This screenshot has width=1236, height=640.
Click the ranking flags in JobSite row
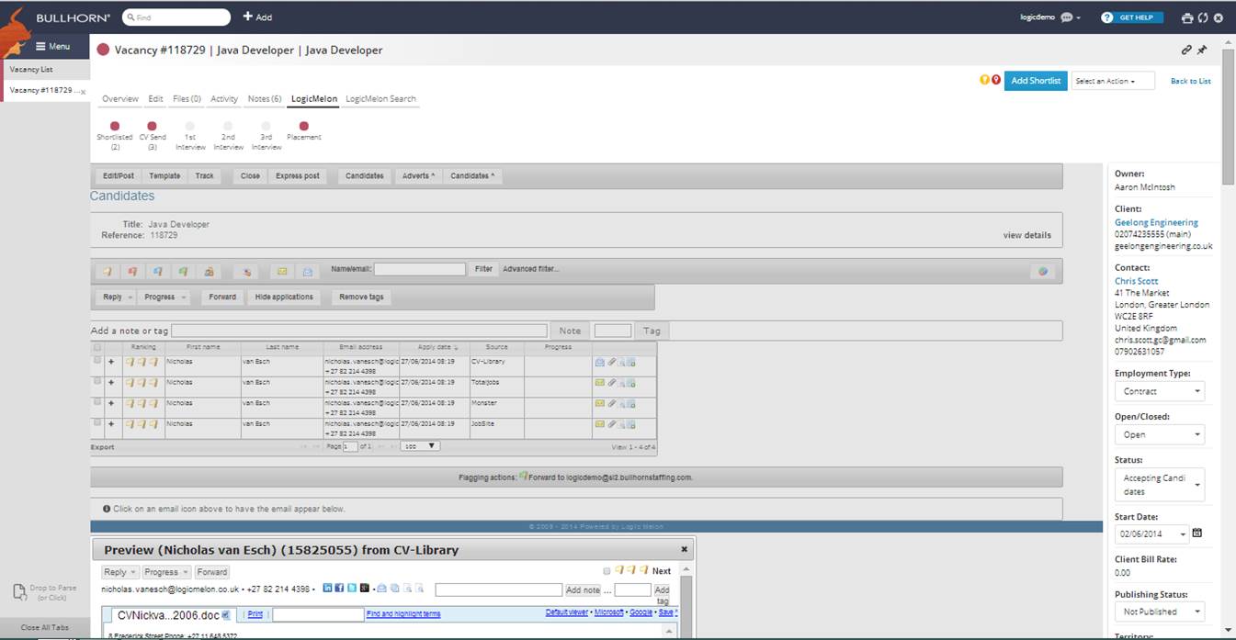[x=142, y=424]
